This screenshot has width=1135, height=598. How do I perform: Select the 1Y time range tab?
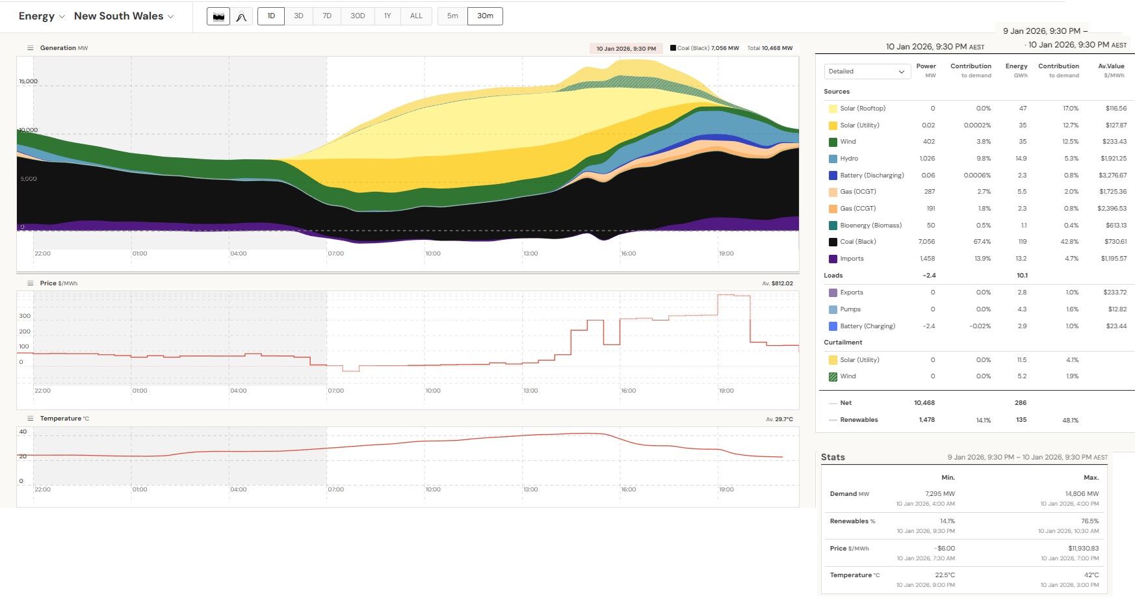click(x=387, y=16)
